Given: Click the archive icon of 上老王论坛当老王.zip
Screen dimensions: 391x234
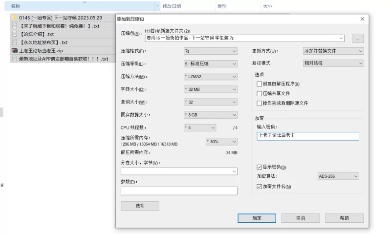Looking at the screenshot, I should (14, 51).
